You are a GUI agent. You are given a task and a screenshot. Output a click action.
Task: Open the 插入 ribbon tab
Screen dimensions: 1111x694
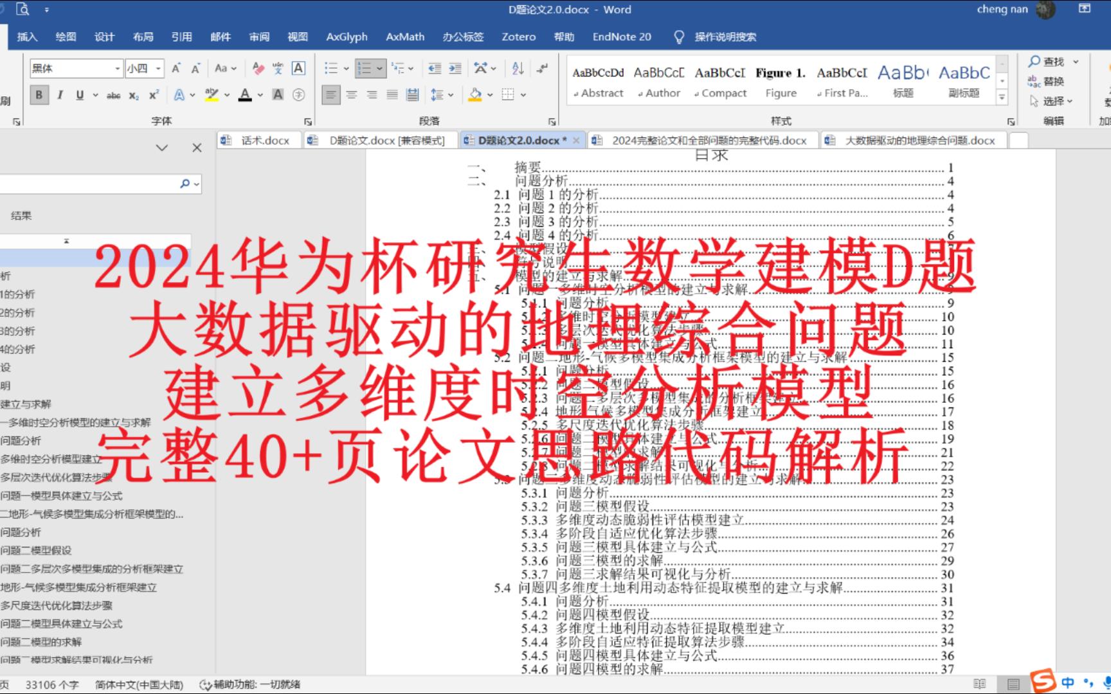27,37
